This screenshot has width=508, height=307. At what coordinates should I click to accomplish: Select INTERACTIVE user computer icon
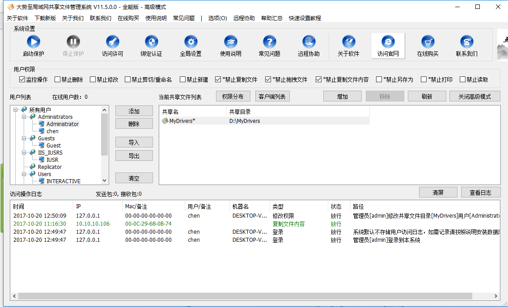click(42, 181)
